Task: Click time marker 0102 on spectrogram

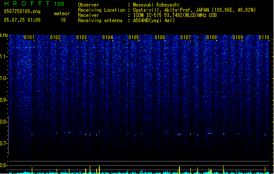Action: coord(55,37)
